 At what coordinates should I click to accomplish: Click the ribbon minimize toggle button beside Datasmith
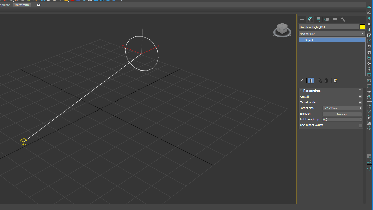39,5
